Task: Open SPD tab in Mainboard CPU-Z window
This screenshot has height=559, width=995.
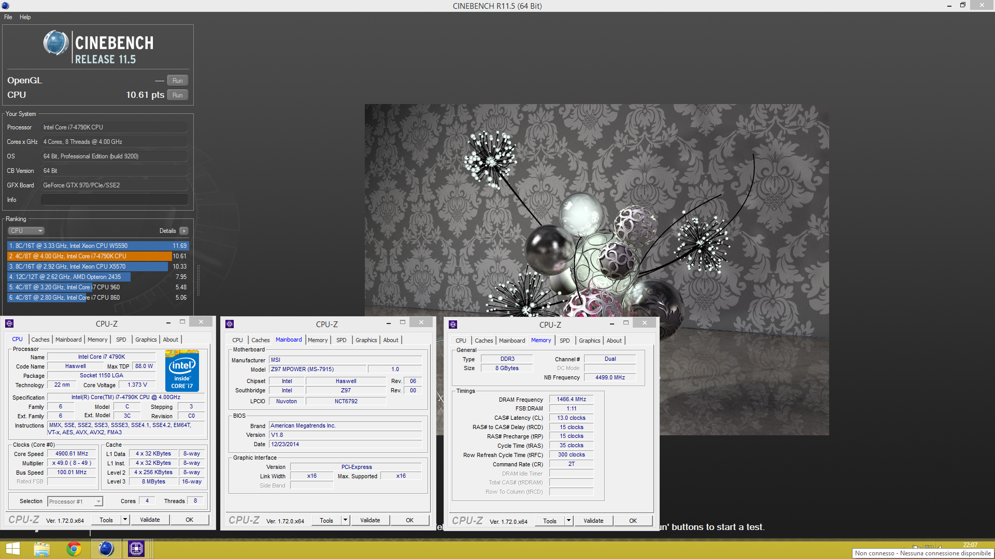Action: tap(342, 340)
